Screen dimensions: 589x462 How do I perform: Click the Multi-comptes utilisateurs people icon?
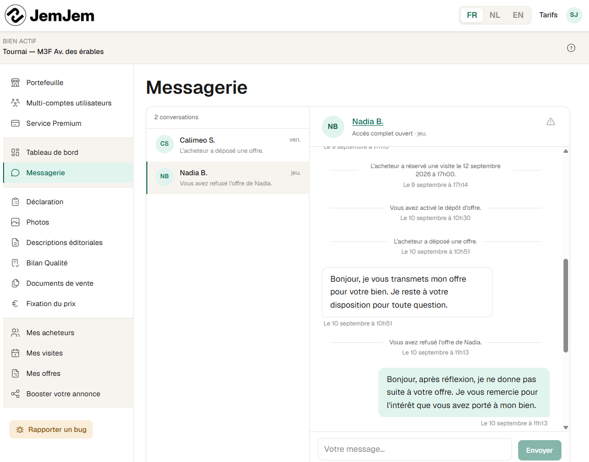coord(15,103)
